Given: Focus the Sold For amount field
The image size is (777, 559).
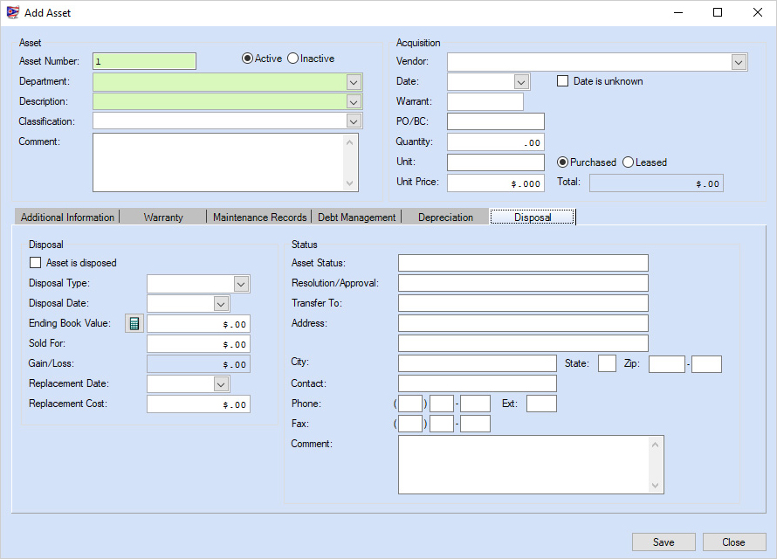Looking at the screenshot, I should [x=198, y=344].
